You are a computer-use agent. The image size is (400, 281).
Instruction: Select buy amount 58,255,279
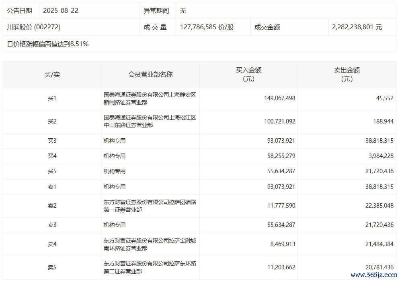pyautogui.click(x=281, y=156)
